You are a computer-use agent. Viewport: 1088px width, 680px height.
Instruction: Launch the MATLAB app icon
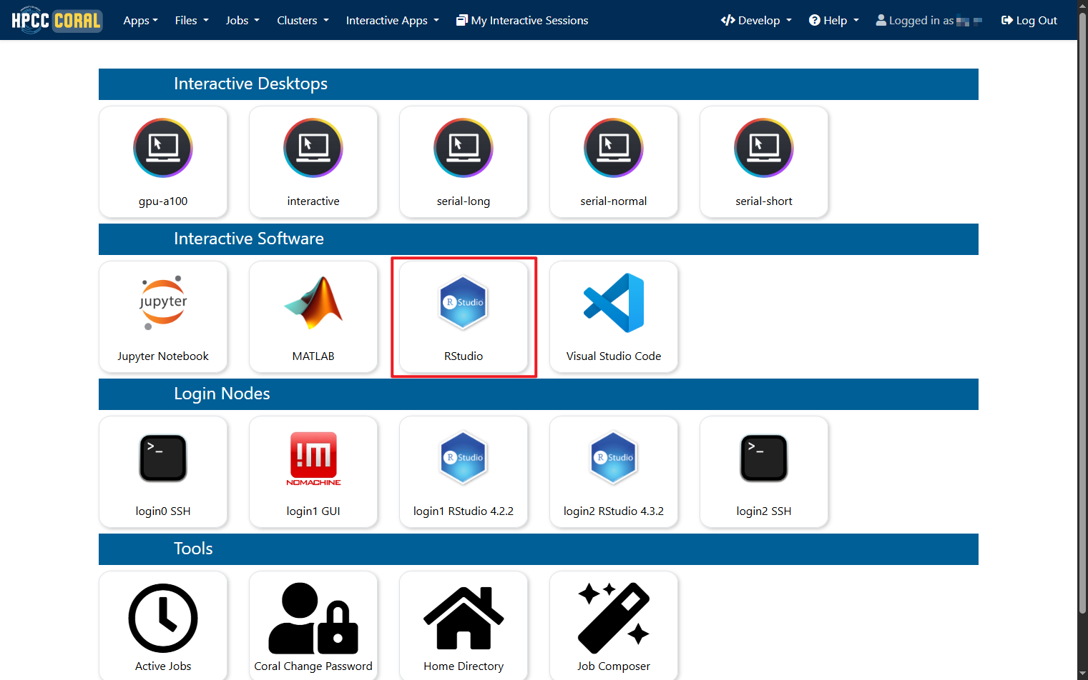click(x=313, y=303)
